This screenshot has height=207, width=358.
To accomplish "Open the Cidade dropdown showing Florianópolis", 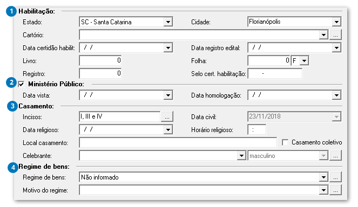I will [x=336, y=22].
